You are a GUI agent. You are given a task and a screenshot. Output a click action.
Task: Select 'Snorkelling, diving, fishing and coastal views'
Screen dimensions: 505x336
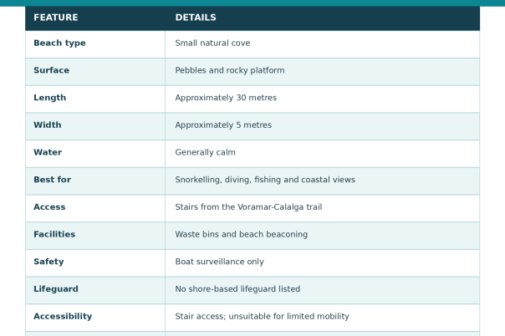265,180
